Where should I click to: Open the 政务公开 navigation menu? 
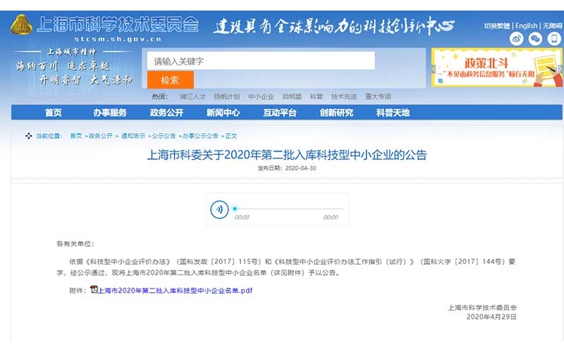tap(166, 113)
